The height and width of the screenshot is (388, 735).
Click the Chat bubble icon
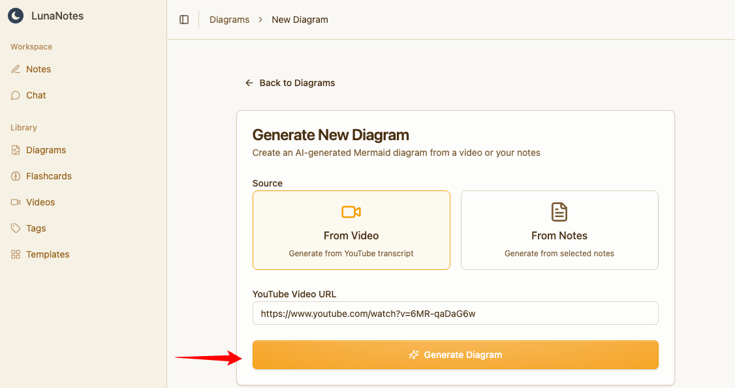tap(16, 95)
